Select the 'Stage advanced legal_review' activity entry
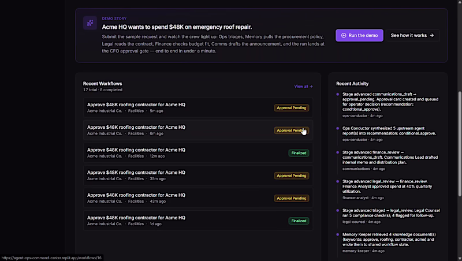Screen dimensions: 462x261 388,189
